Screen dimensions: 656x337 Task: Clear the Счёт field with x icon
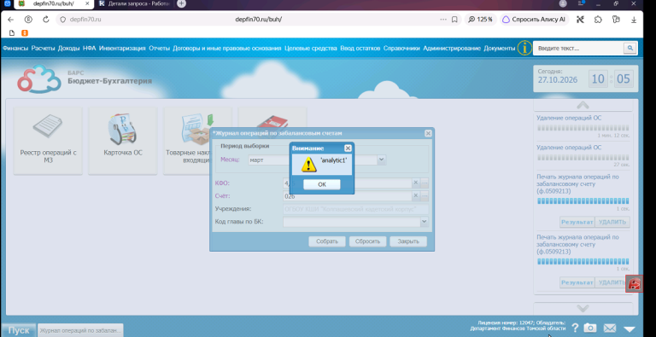point(416,195)
